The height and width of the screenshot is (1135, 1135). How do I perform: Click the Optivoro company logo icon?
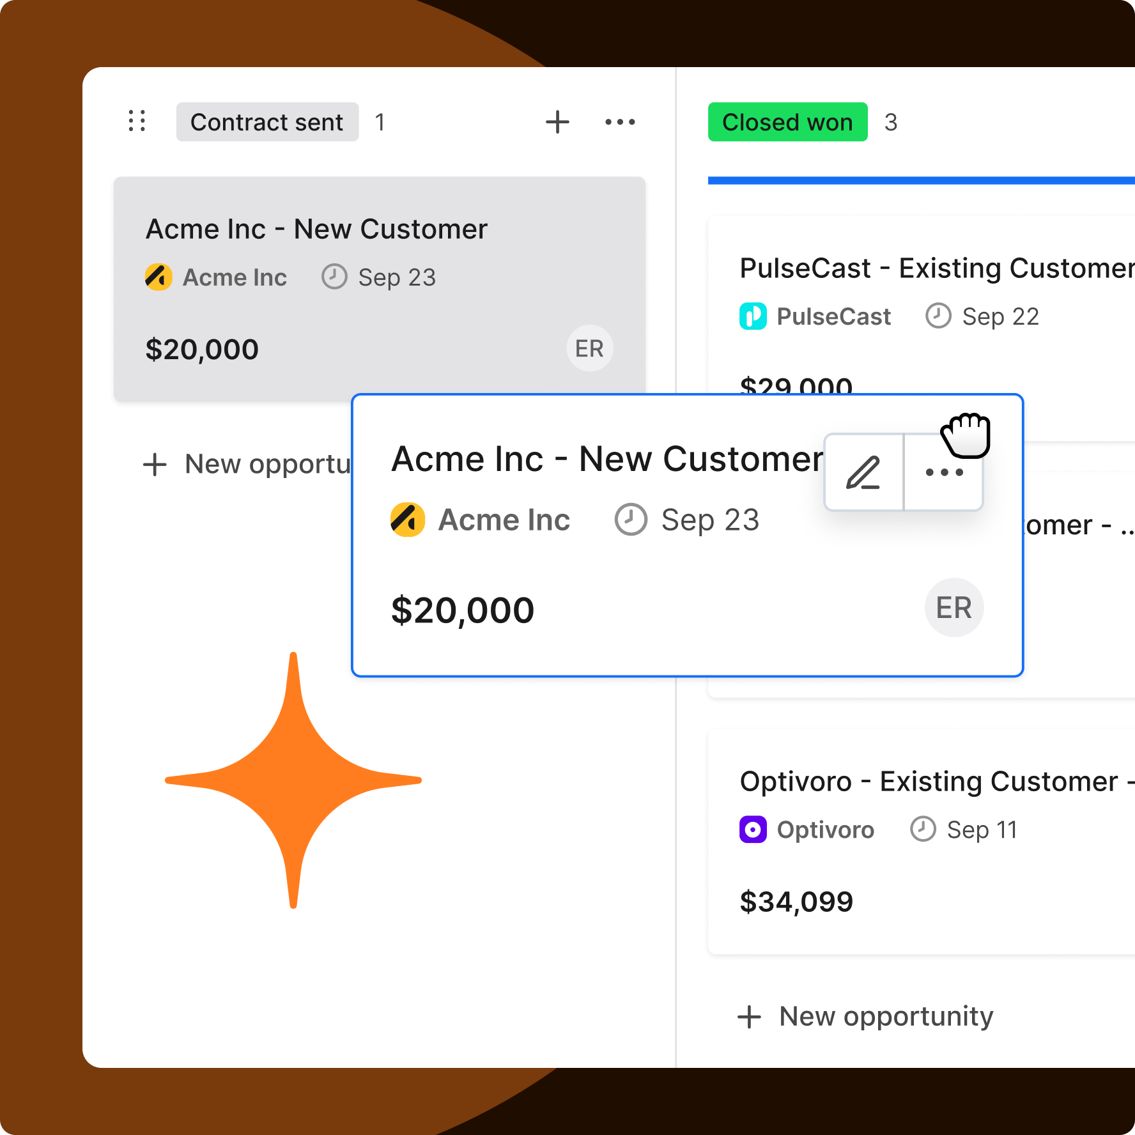click(x=753, y=830)
